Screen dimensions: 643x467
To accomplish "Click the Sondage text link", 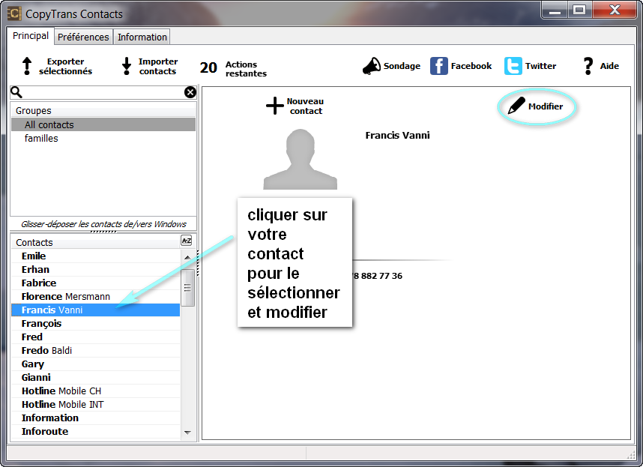I will (x=402, y=66).
